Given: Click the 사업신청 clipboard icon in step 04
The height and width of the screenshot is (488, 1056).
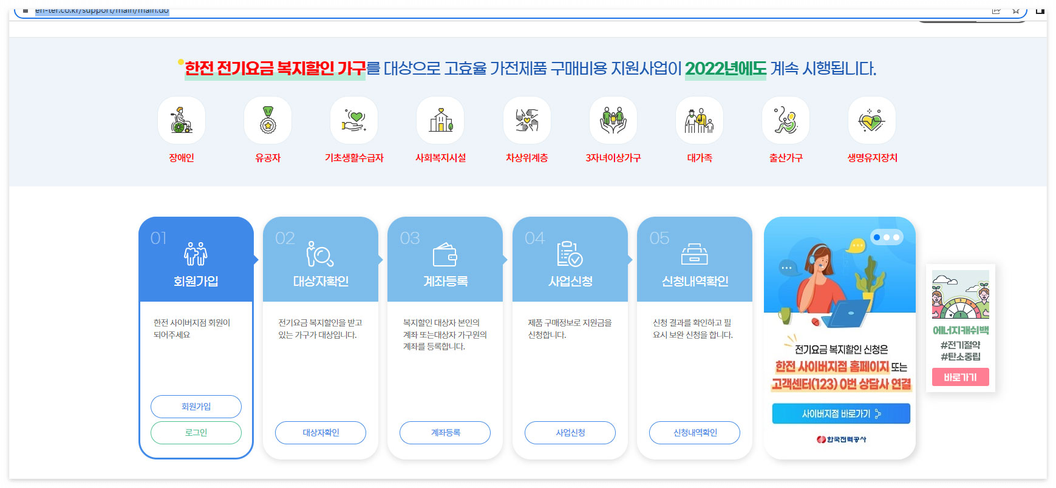Looking at the screenshot, I should [570, 254].
